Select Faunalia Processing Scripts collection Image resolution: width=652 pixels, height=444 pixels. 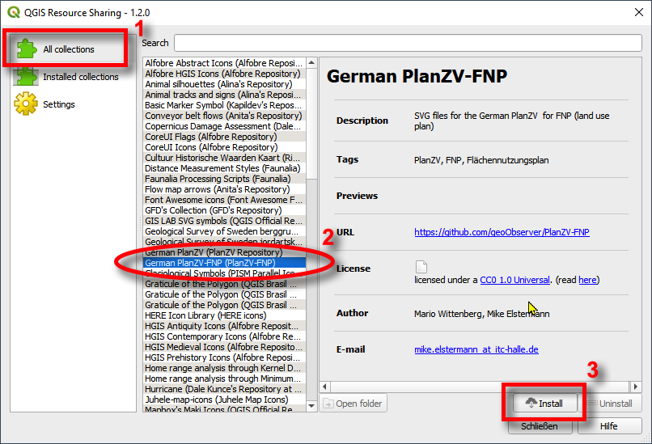tap(225, 179)
